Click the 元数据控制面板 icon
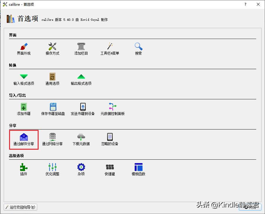The width and height of the screenshot is (265, 214). click(x=113, y=109)
